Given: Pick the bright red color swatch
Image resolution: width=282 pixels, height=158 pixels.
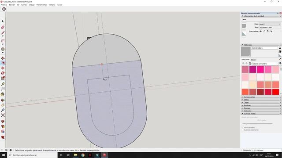Looking at the screenshot, I should 275,92.
